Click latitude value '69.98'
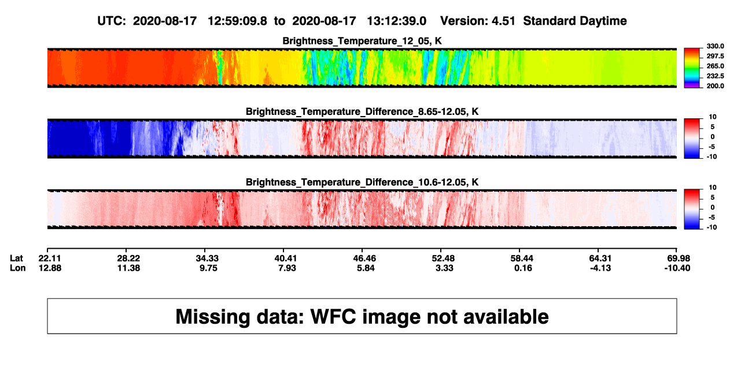The width and height of the screenshot is (752, 385). pyautogui.click(x=679, y=258)
